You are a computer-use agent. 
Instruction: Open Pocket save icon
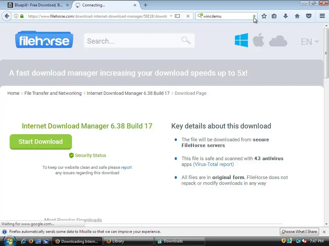(x=309, y=16)
